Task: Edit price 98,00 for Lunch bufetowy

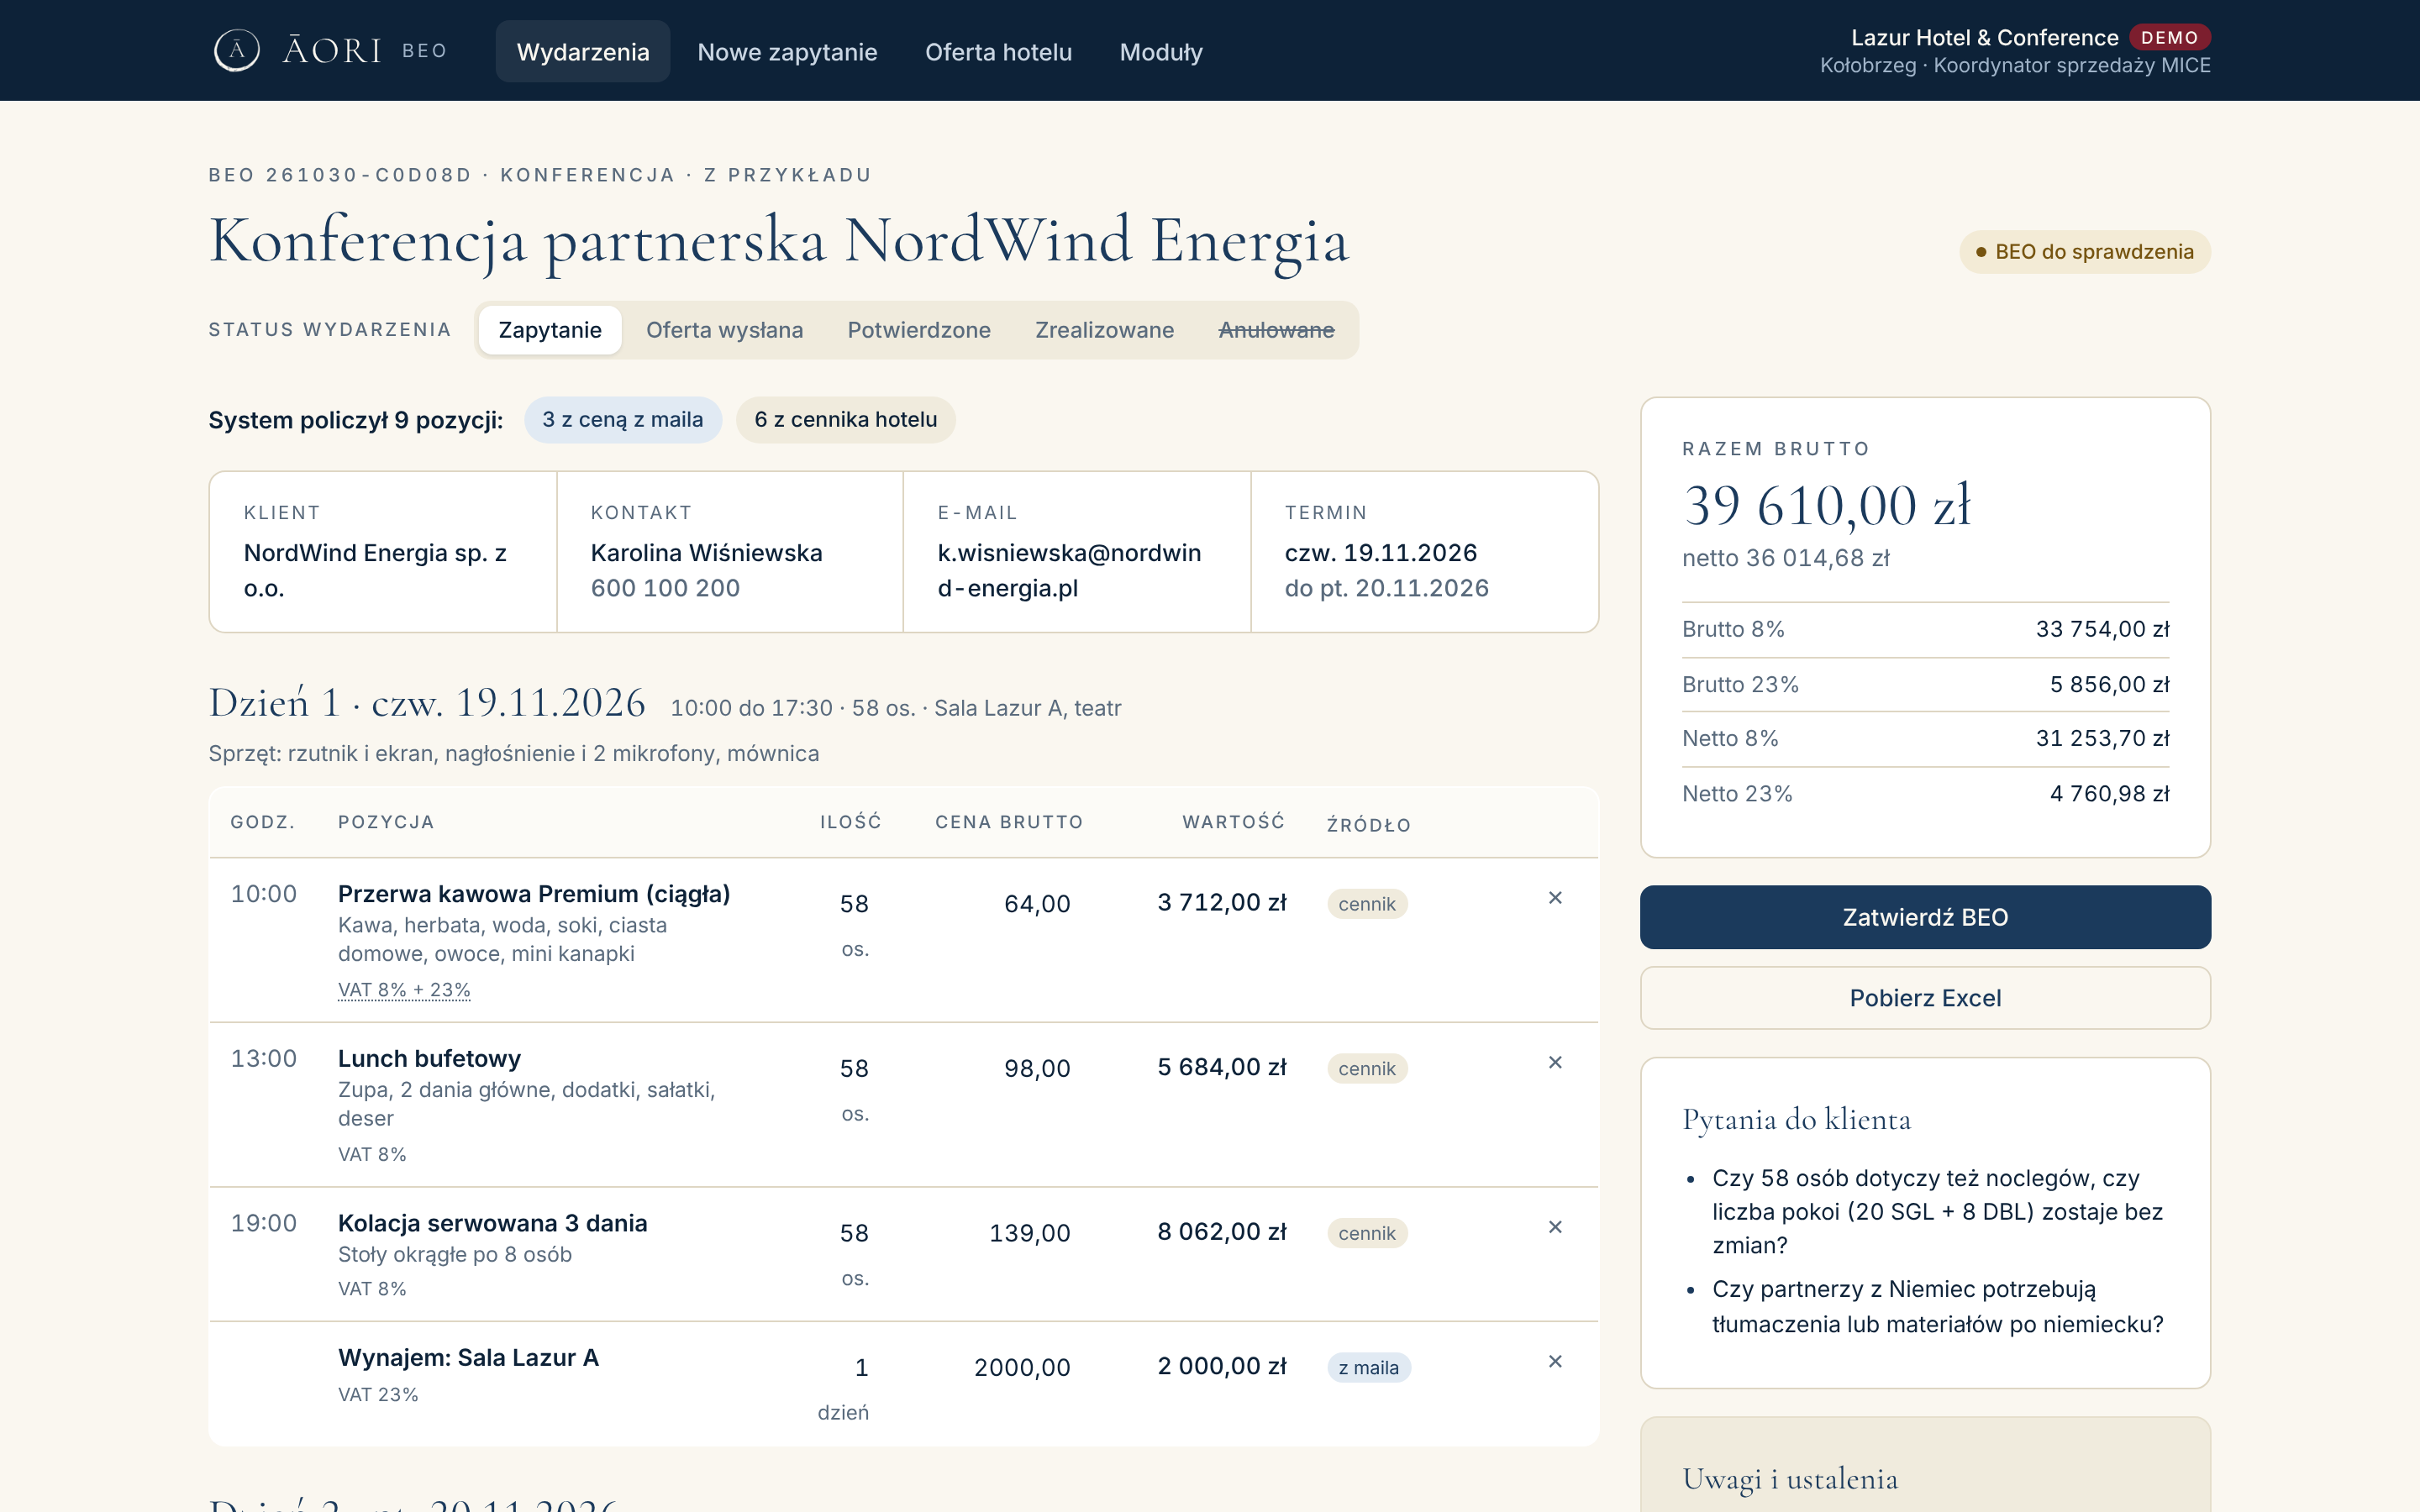Action: pos(1037,1069)
